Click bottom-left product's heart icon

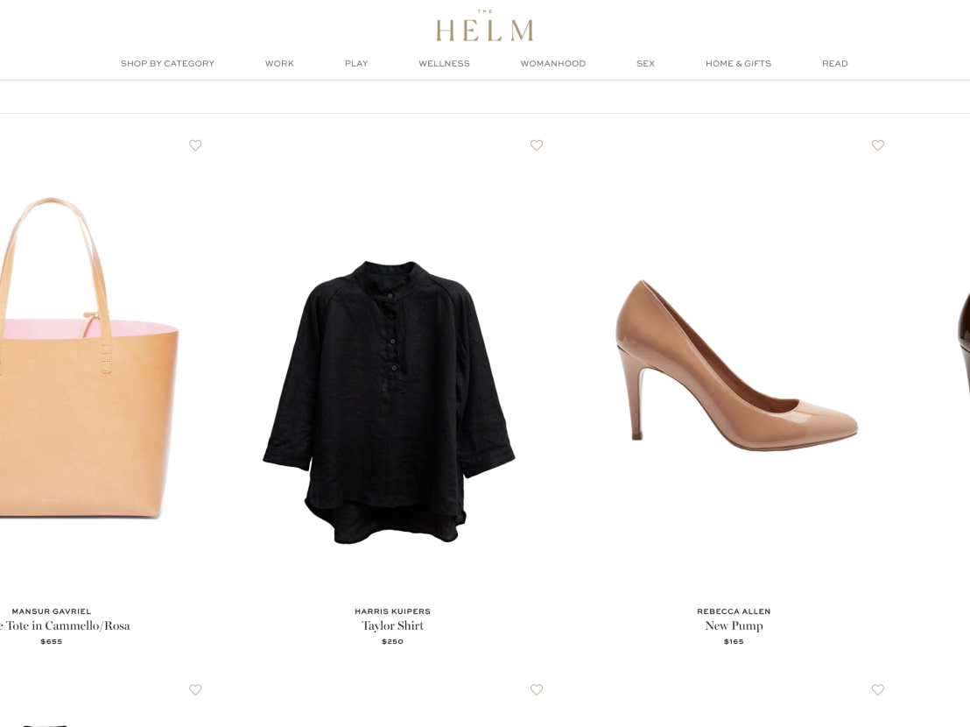click(195, 690)
